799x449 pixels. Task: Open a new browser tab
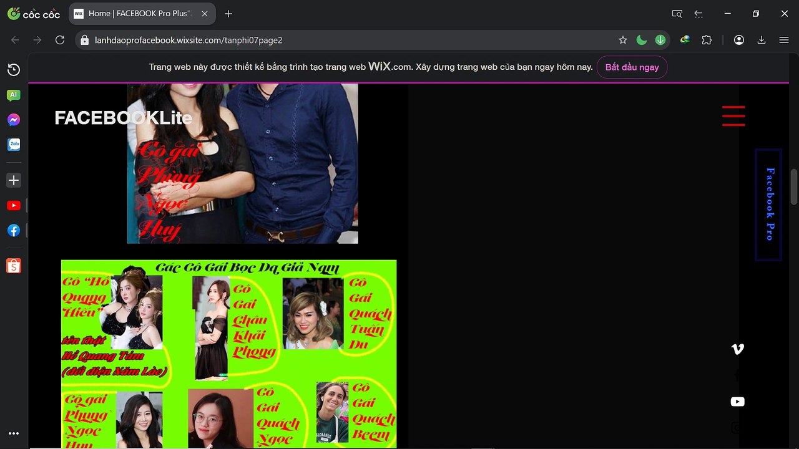coord(228,13)
